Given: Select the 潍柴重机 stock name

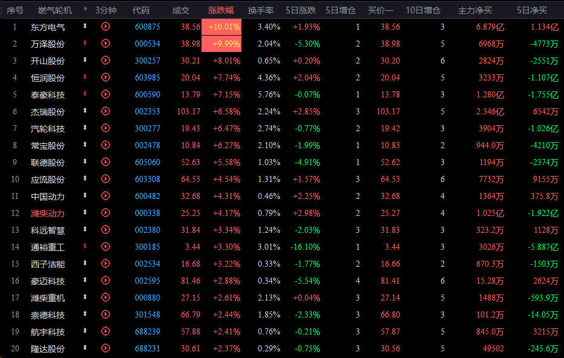Looking at the screenshot, I should point(48,298).
